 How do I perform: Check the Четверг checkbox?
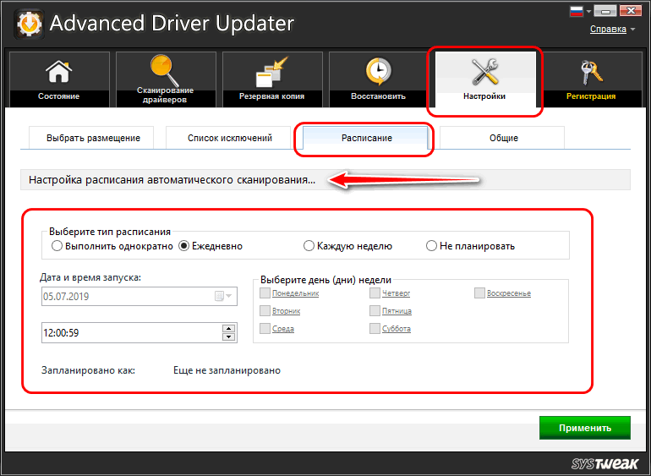375,293
